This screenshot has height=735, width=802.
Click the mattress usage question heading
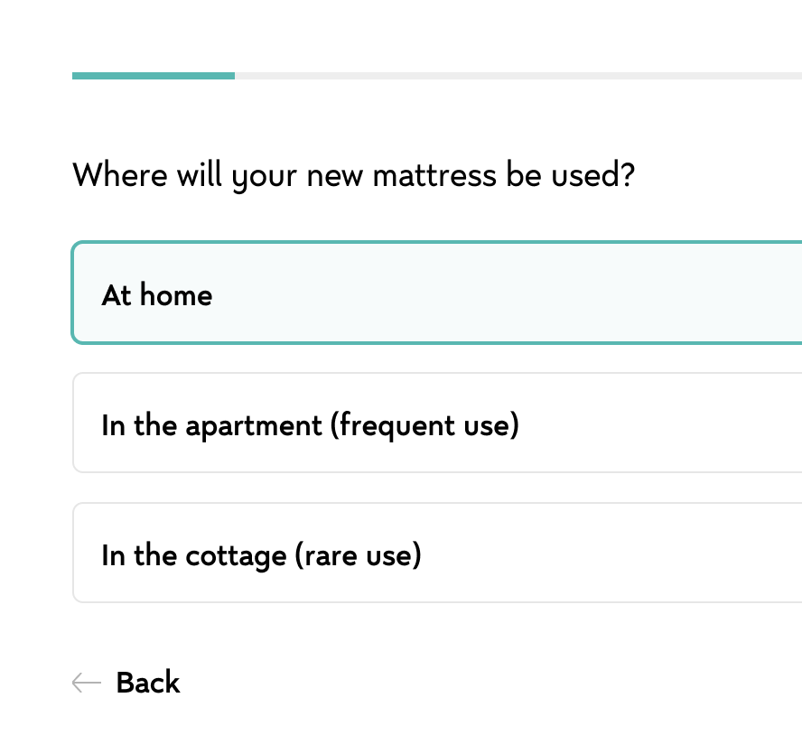tap(353, 174)
